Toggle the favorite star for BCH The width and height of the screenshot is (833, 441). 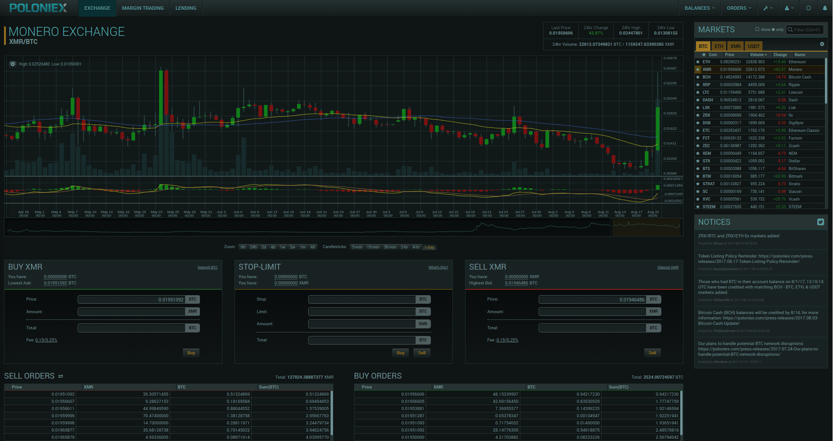click(x=698, y=77)
